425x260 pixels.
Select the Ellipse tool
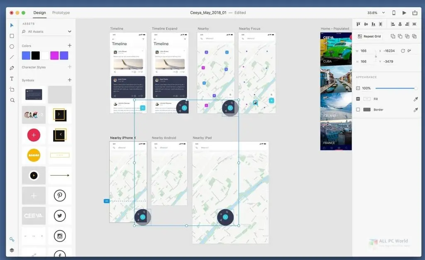12,47
